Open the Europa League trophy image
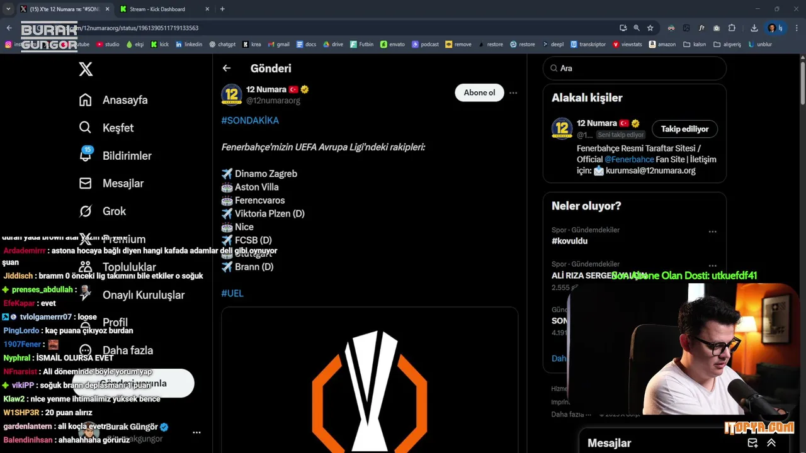806x453 pixels. [x=370, y=380]
